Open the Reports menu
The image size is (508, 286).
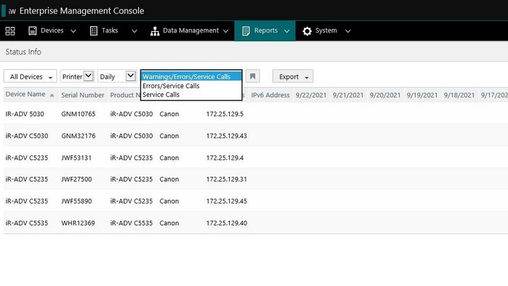tap(265, 30)
